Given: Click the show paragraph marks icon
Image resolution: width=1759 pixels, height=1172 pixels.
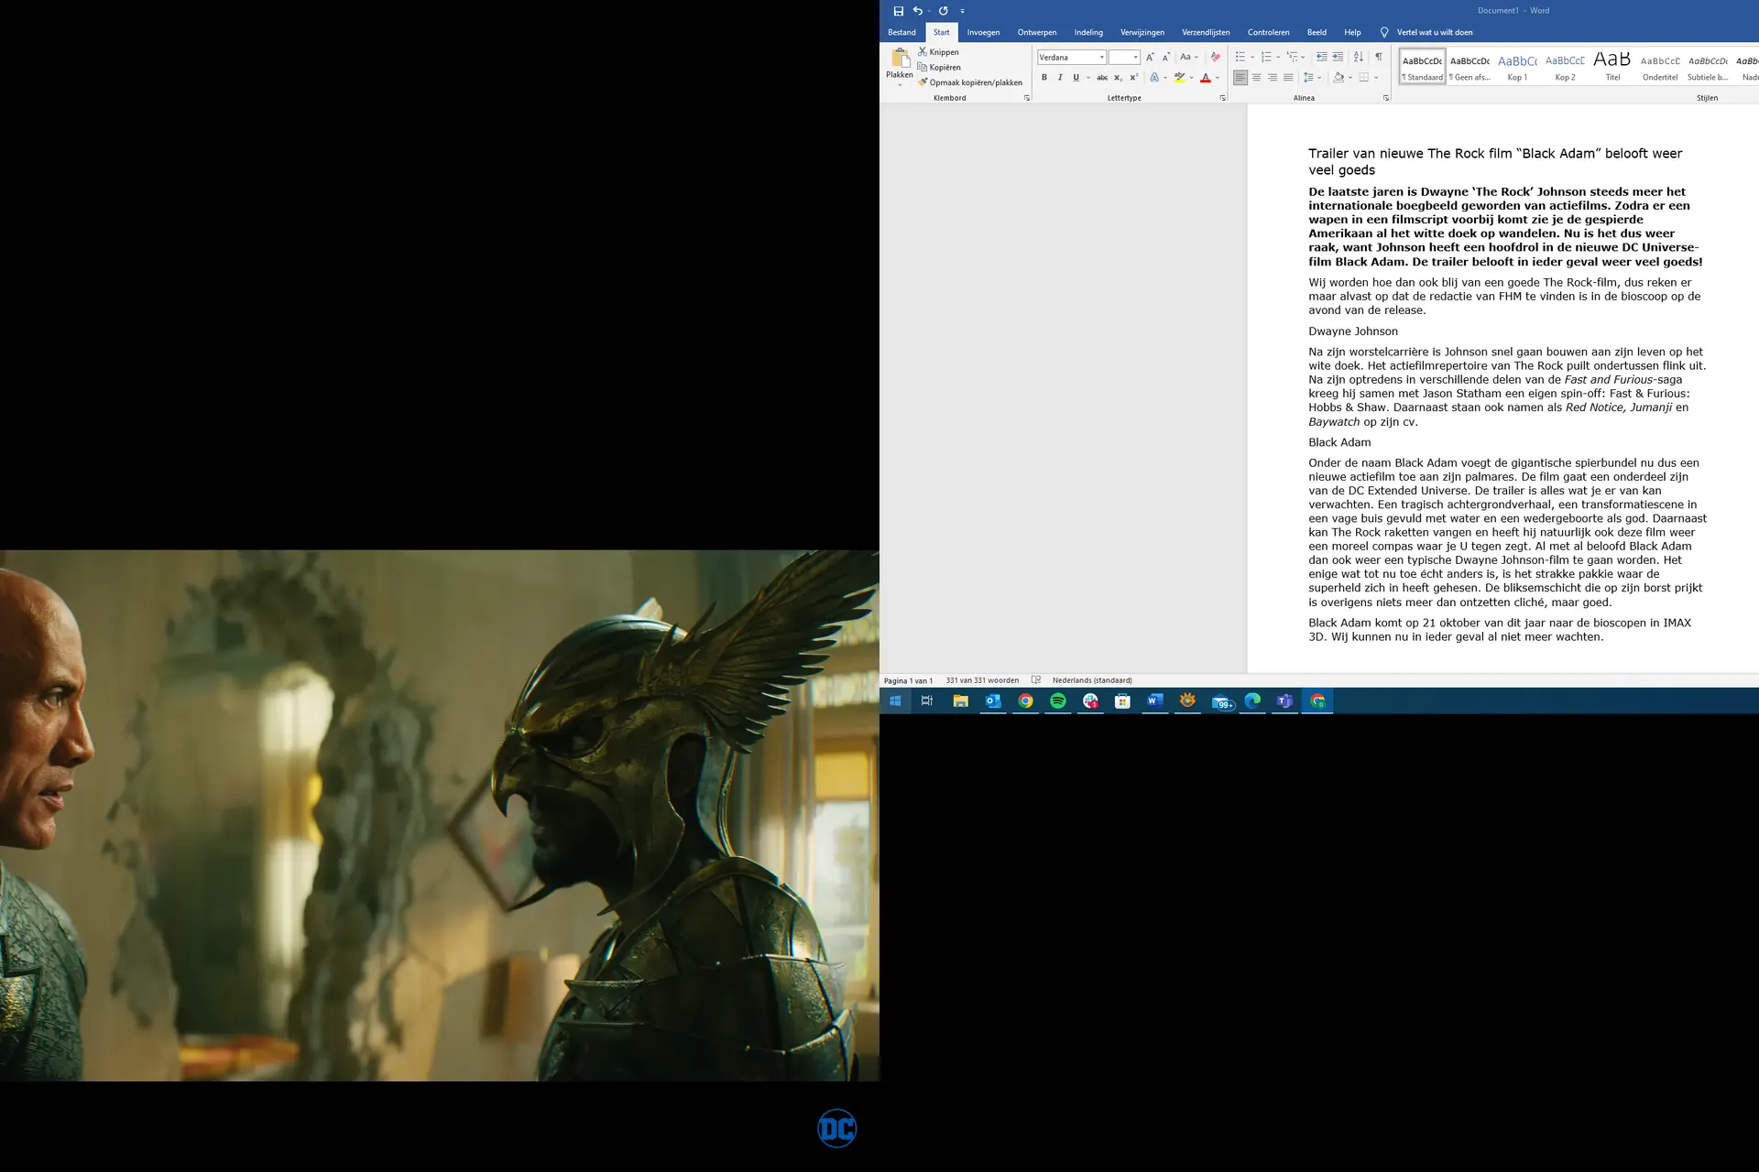Looking at the screenshot, I should (x=1379, y=57).
